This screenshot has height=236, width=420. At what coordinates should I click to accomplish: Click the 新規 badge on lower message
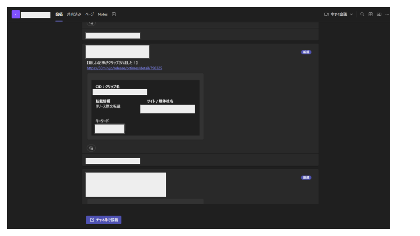306,178
